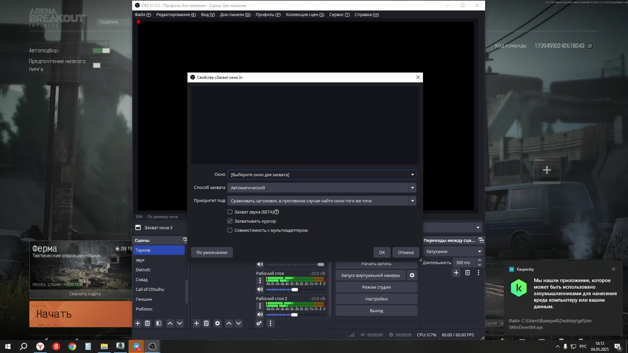628x353 pixels.
Task: Enable Совместимость с мультиадаптером checkbox
Action: [230, 230]
